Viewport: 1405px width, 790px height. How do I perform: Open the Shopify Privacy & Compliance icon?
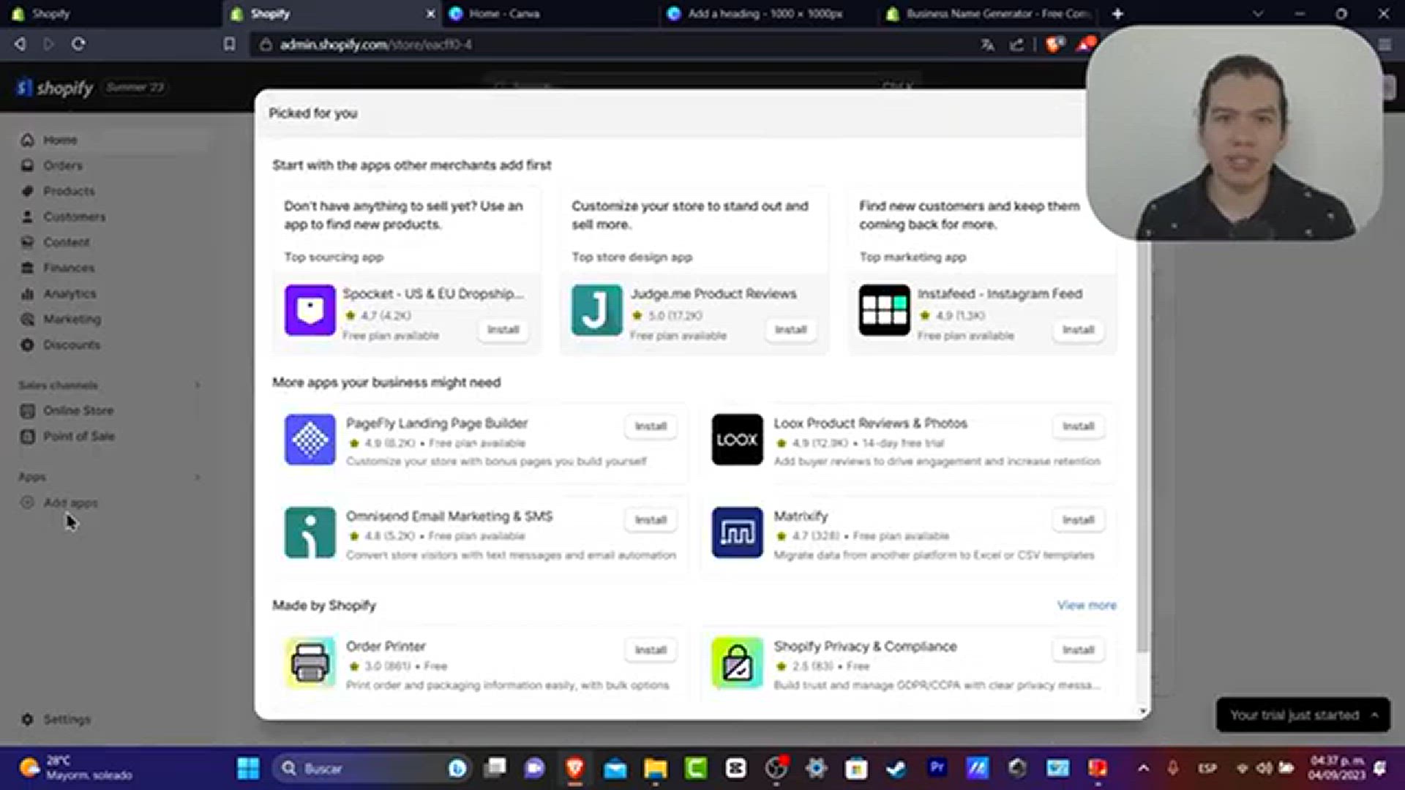(x=737, y=663)
